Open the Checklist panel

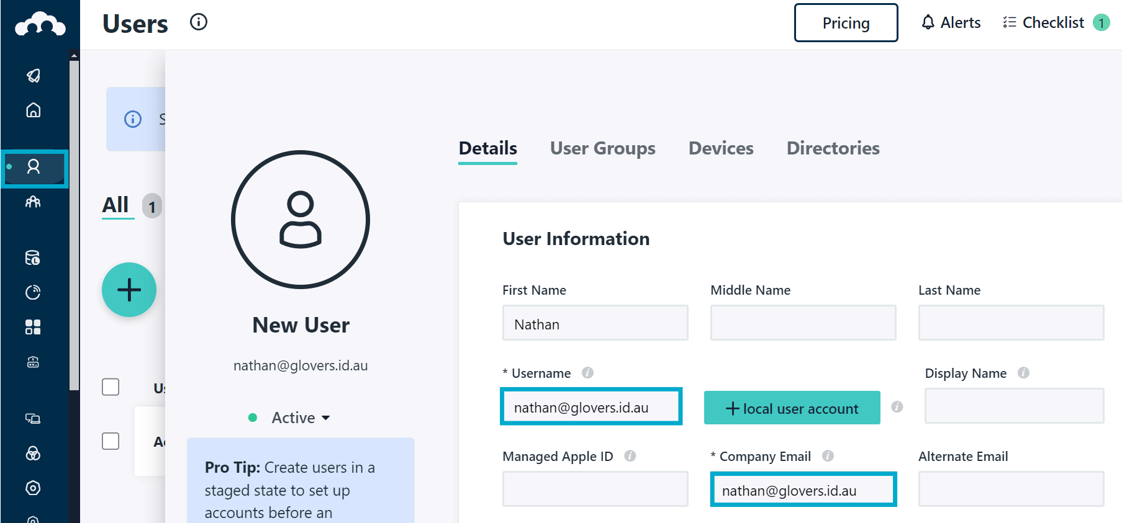point(1054,23)
